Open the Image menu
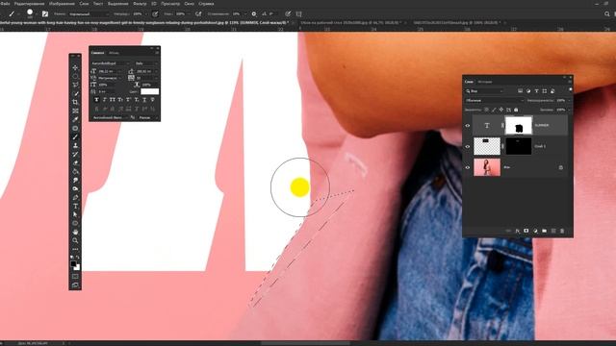Viewport: 616px width, 346px height. (x=62, y=4)
